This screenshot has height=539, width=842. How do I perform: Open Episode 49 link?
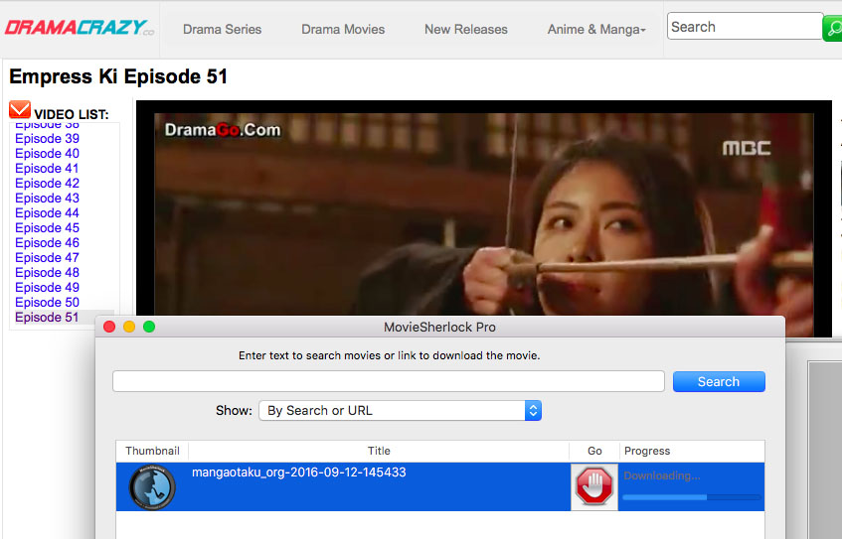[x=48, y=288]
